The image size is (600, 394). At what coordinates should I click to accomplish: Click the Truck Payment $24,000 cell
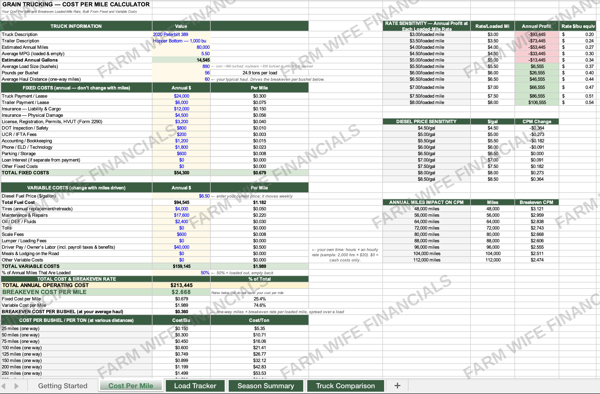(x=181, y=96)
